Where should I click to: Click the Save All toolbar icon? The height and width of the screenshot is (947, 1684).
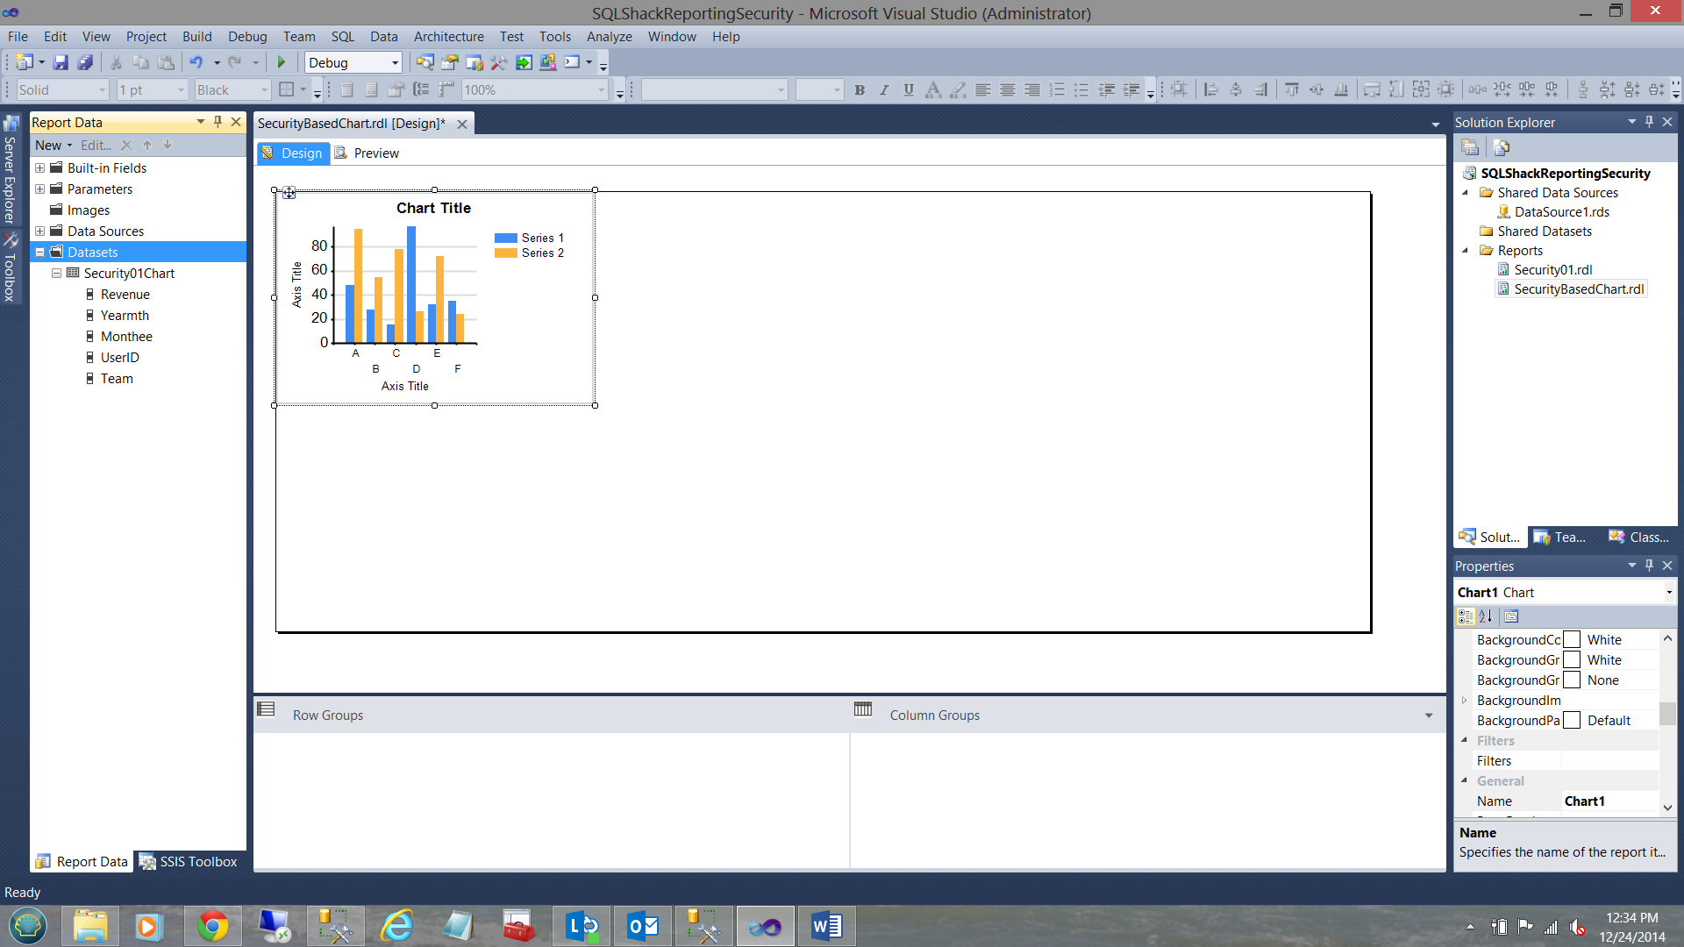tap(85, 62)
